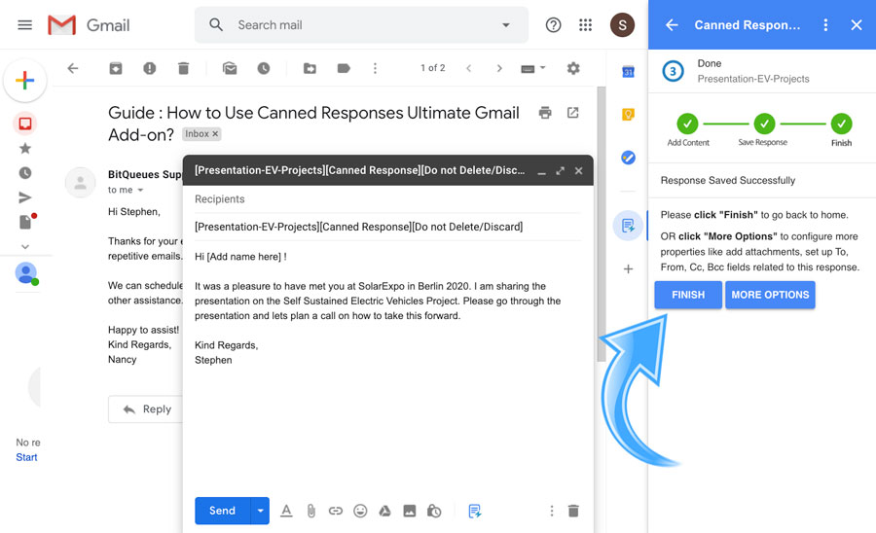Image resolution: width=876 pixels, height=533 pixels.
Task: Go back to inbox arrow
Action: point(73,68)
